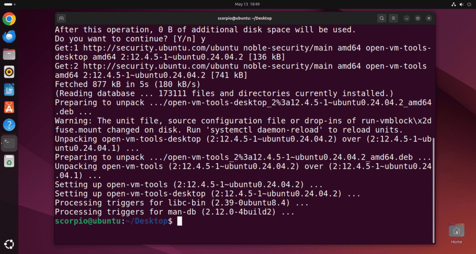This screenshot has height=254, width=476.
Task: Maximize the terminal window
Action: click(418, 18)
